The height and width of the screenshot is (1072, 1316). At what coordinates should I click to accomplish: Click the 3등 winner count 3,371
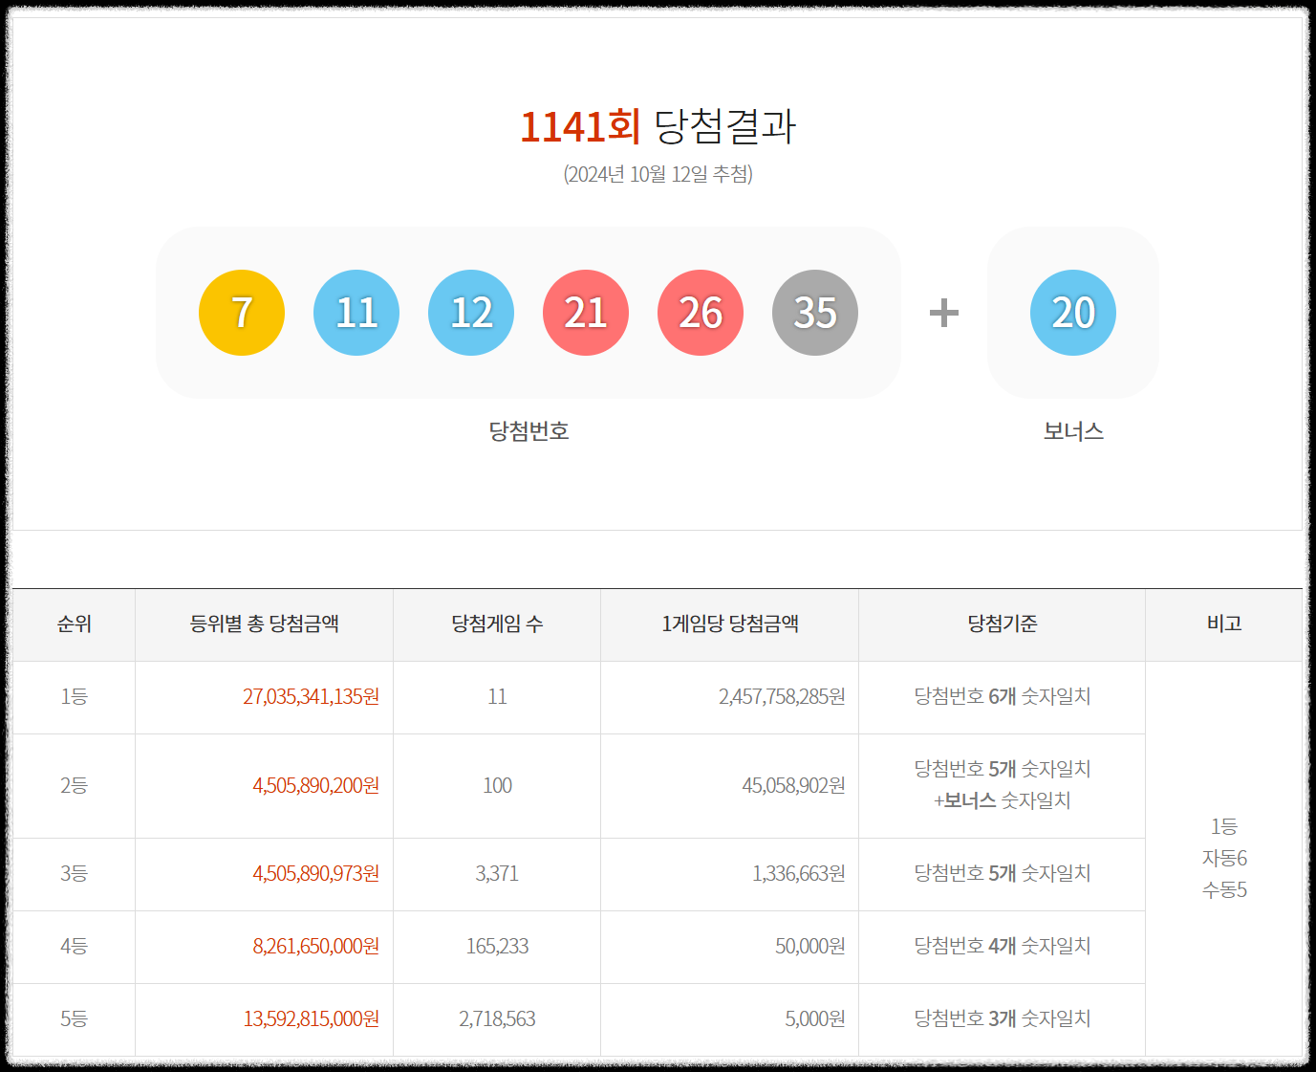(x=497, y=874)
